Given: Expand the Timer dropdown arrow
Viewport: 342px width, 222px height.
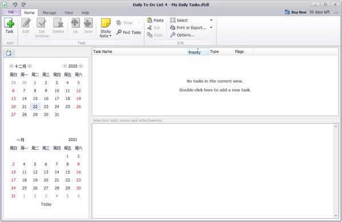Looking at the screenshot, I should [139, 23].
